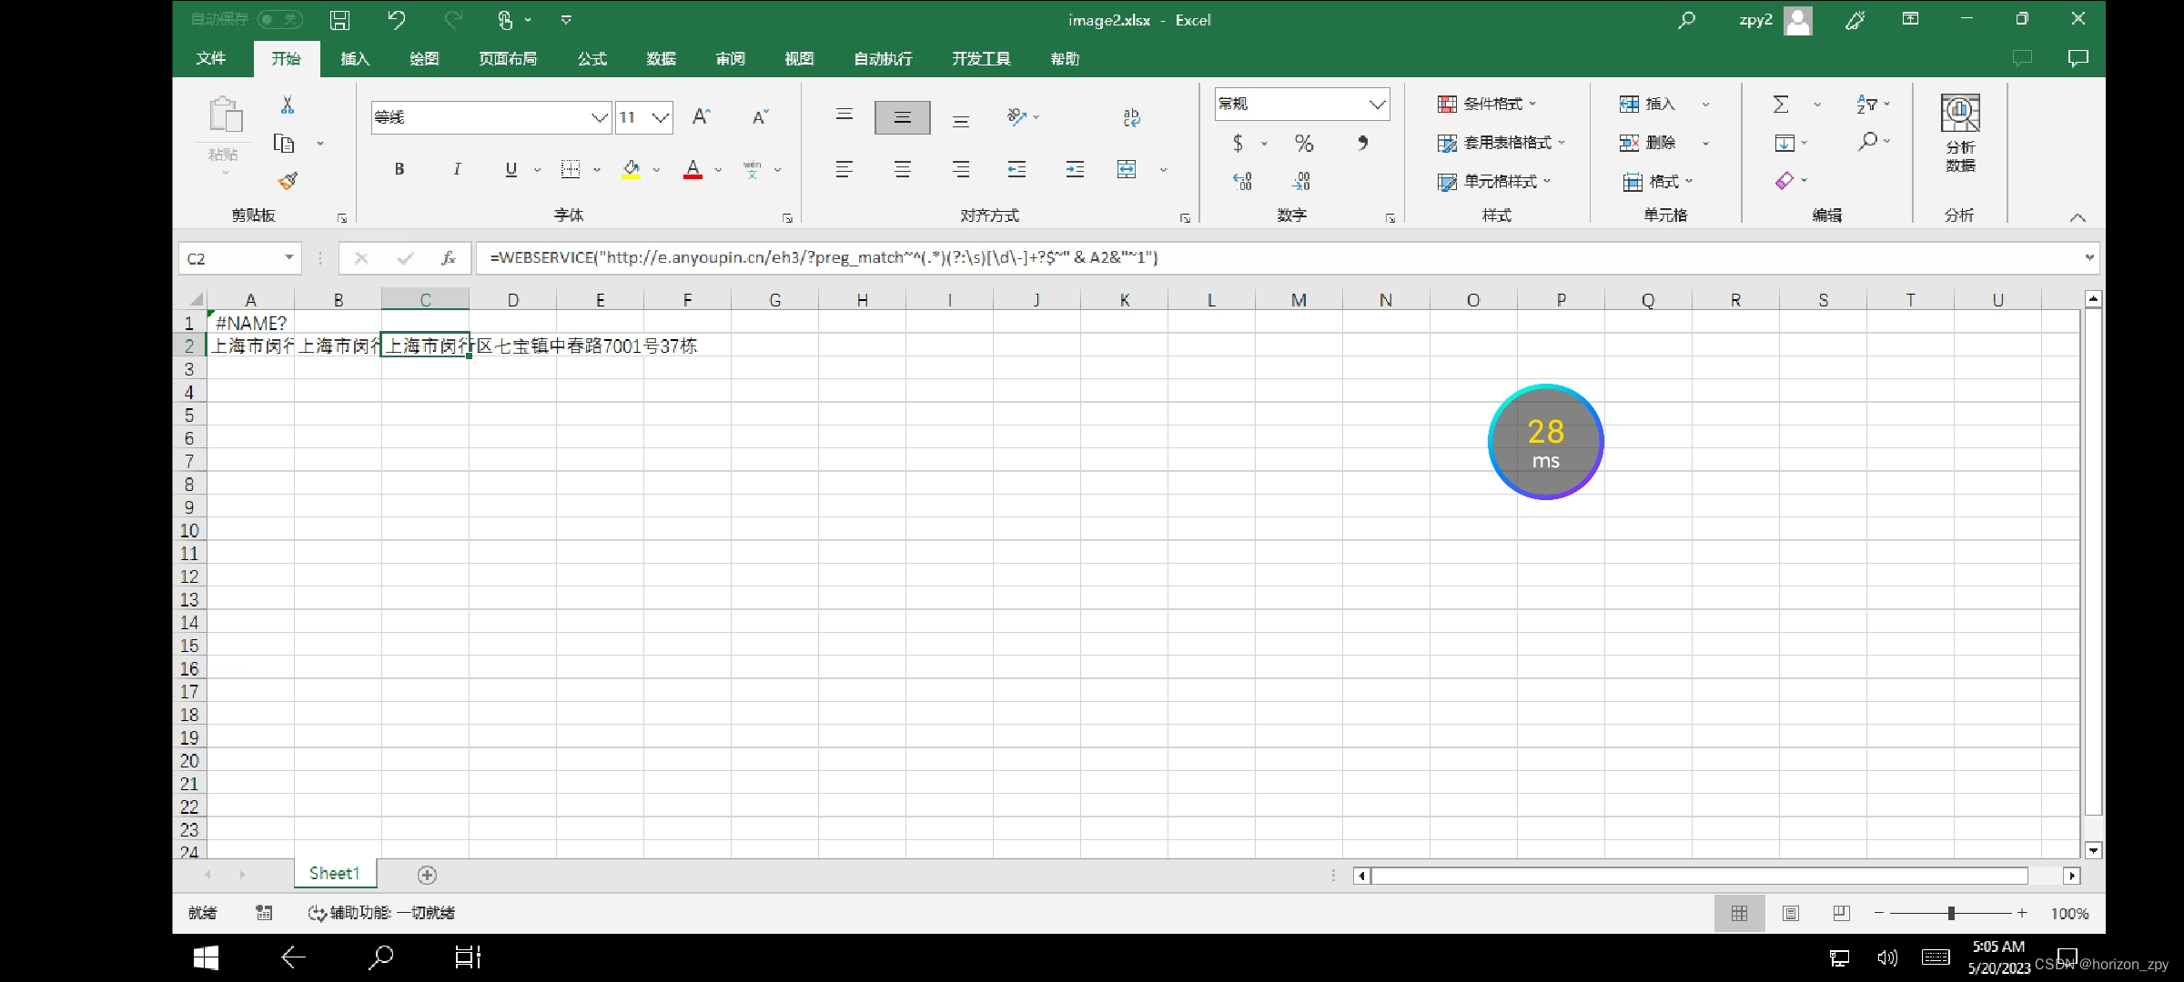Image resolution: width=2184 pixels, height=982 pixels.
Task: Undo the last action
Action: point(397,20)
